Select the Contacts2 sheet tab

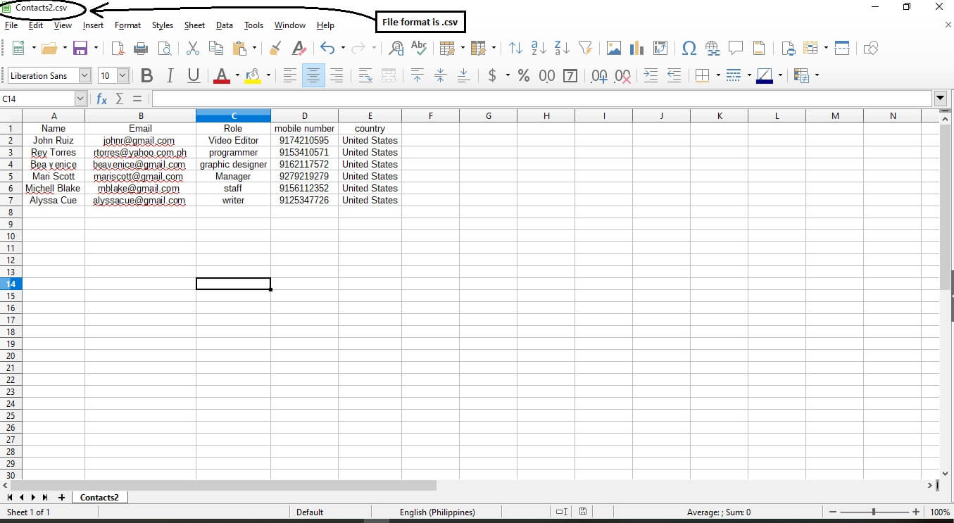[x=99, y=497]
